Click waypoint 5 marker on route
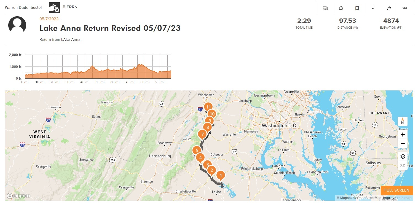The width and height of the screenshot is (418, 204). (197, 151)
